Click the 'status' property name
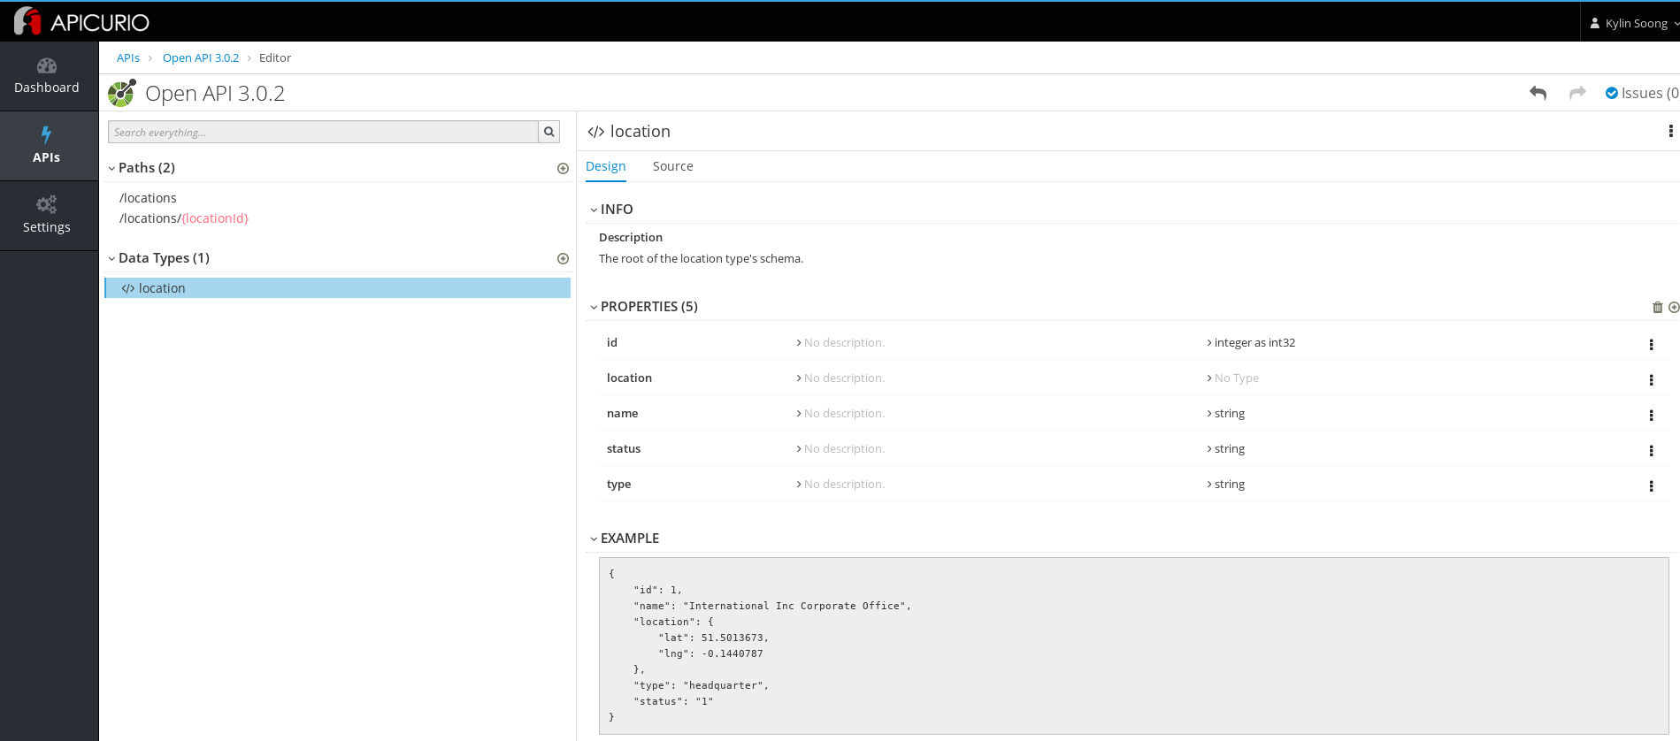Image resolution: width=1680 pixels, height=741 pixels. point(624,449)
